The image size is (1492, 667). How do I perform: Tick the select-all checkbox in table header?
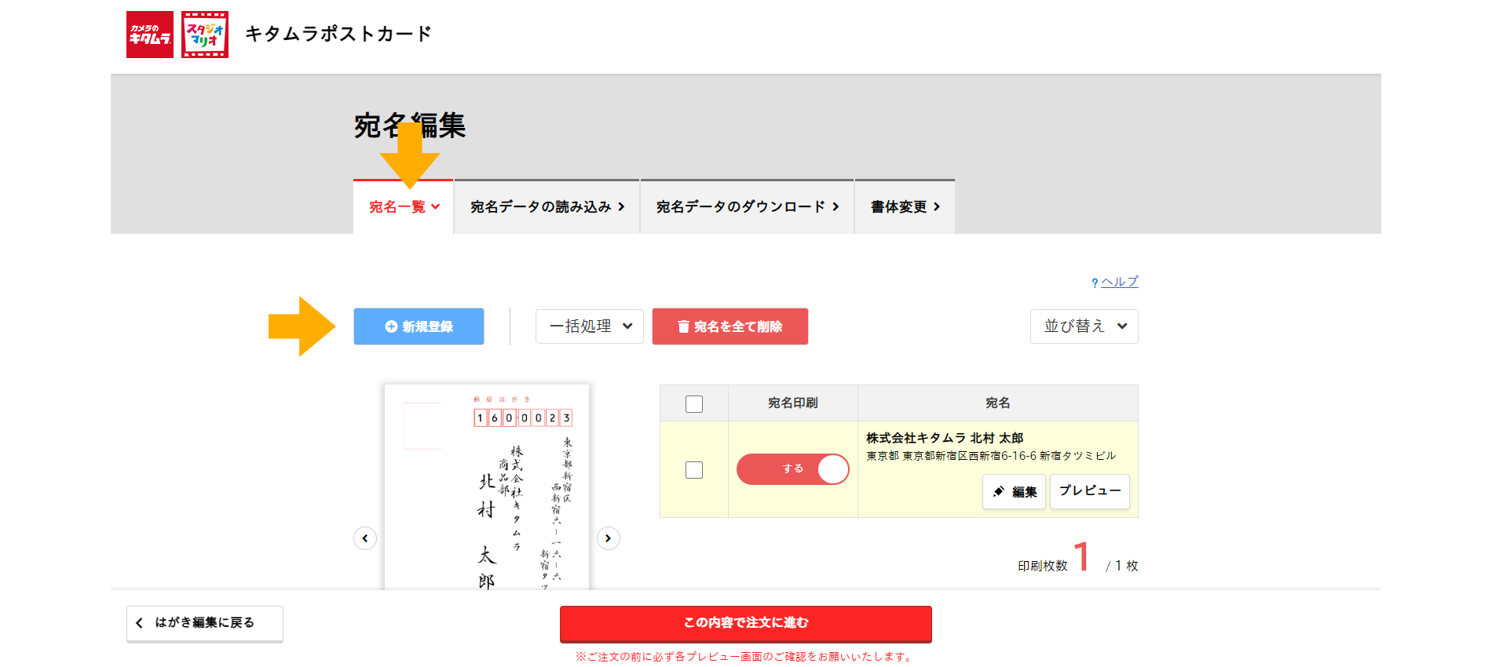tap(694, 404)
